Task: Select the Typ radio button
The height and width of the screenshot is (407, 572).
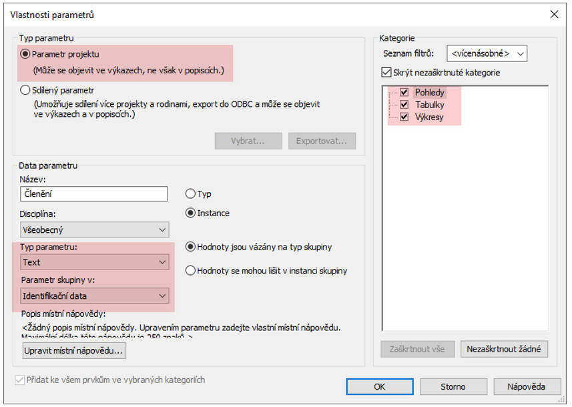Action: point(190,194)
